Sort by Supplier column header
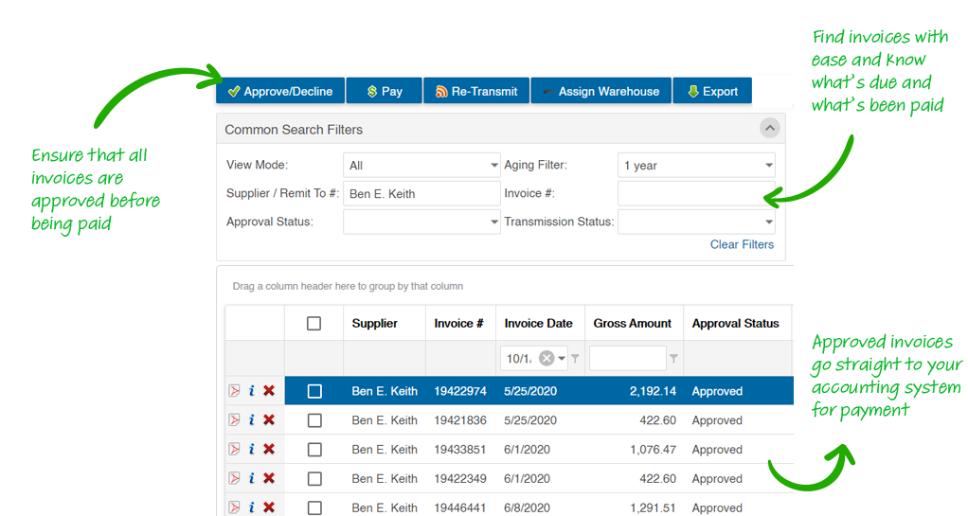Image resolution: width=968 pixels, height=516 pixels. tap(374, 324)
